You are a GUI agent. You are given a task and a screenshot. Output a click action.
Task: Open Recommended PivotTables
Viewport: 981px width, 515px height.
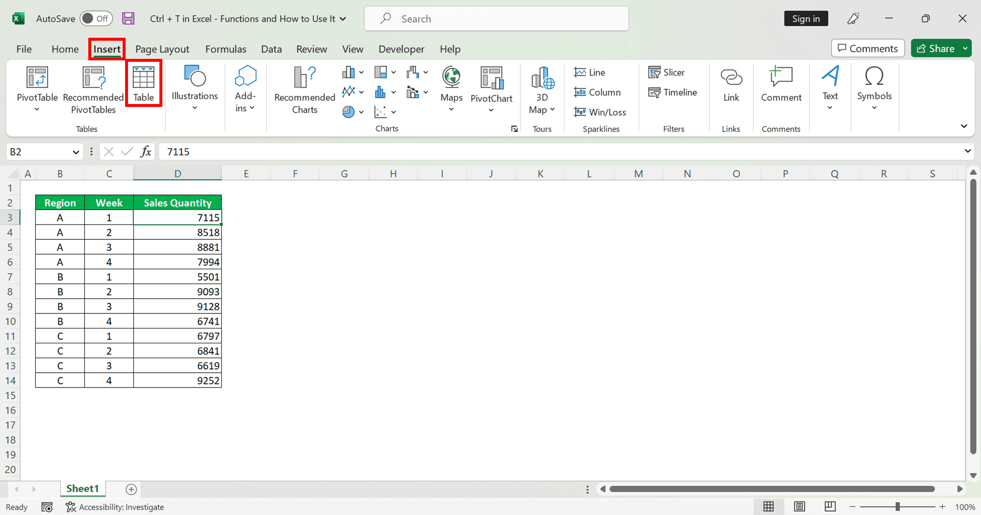pos(93,91)
